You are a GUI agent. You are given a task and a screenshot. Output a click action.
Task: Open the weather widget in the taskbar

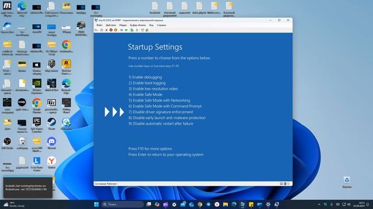[14, 204]
